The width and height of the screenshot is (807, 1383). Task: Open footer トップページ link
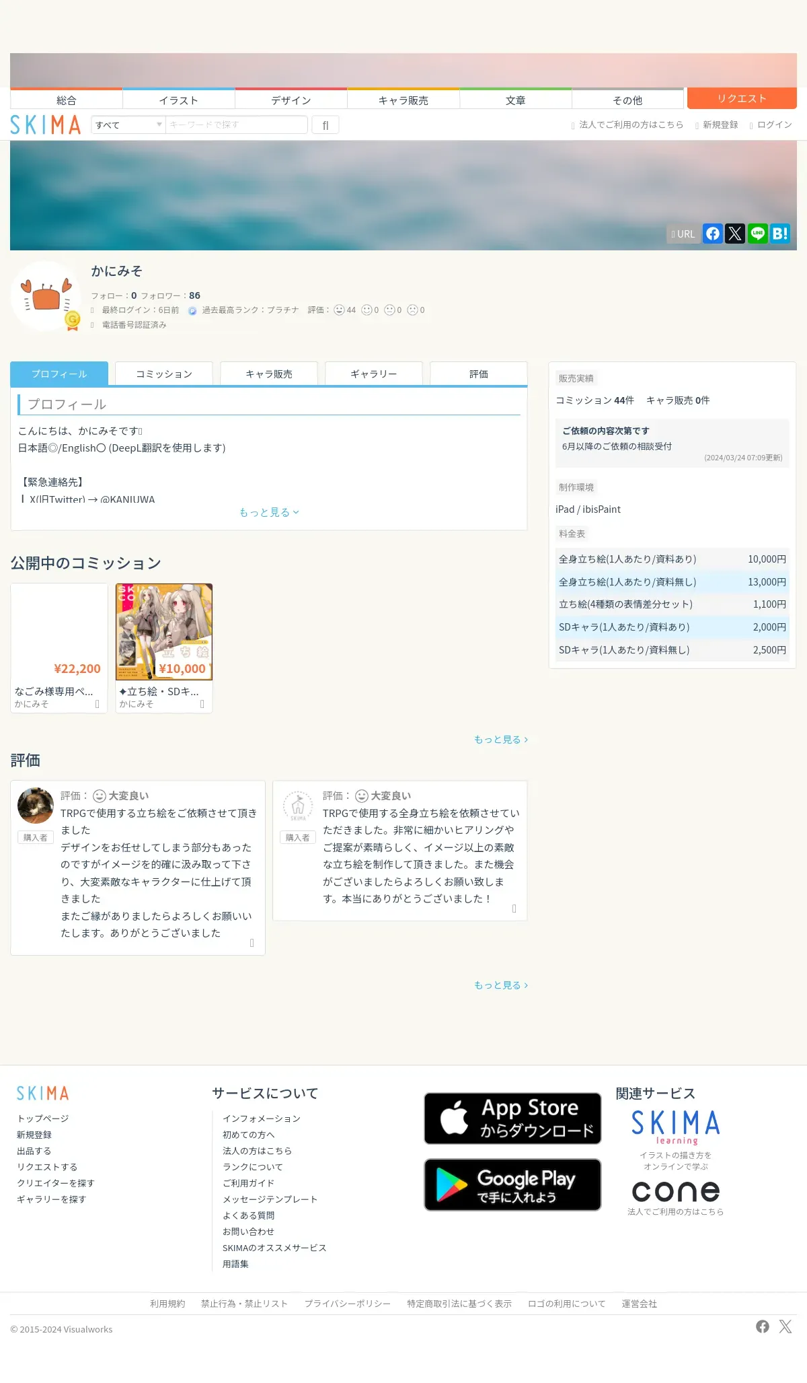tap(43, 1119)
